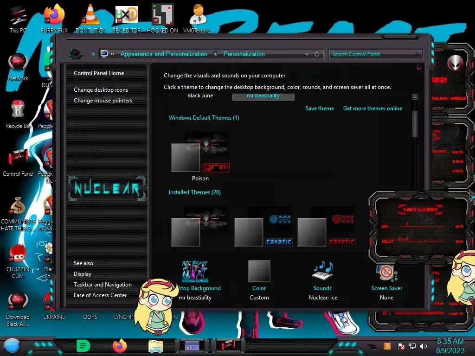Open the CHUZZIN CUM desktop shortcut
Screen dimensions: 475x356
[18, 261]
